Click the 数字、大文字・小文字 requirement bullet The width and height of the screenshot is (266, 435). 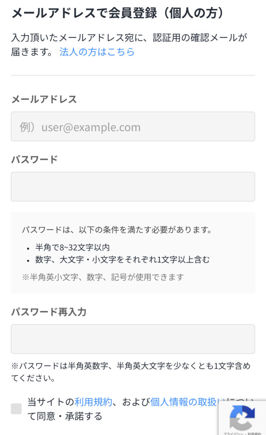pyautogui.click(x=123, y=259)
